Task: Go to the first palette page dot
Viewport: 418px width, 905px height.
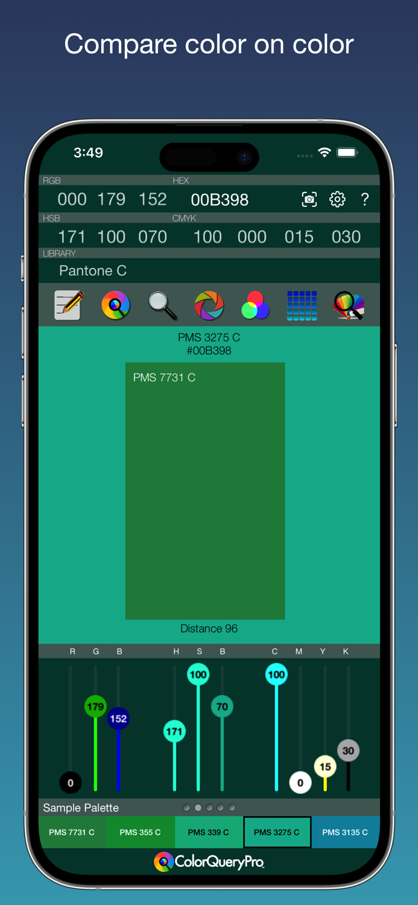Action: tap(186, 807)
